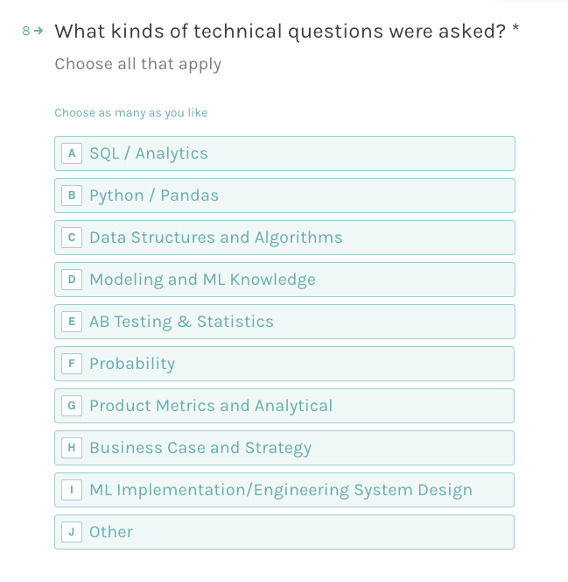Check Data Structures and Algorithms
568x582 pixels.
[x=284, y=238]
